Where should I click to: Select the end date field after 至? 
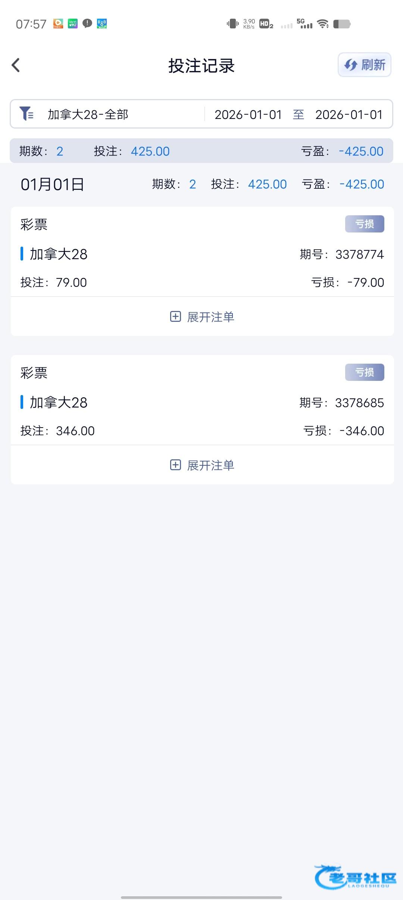pyautogui.click(x=349, y=114)
